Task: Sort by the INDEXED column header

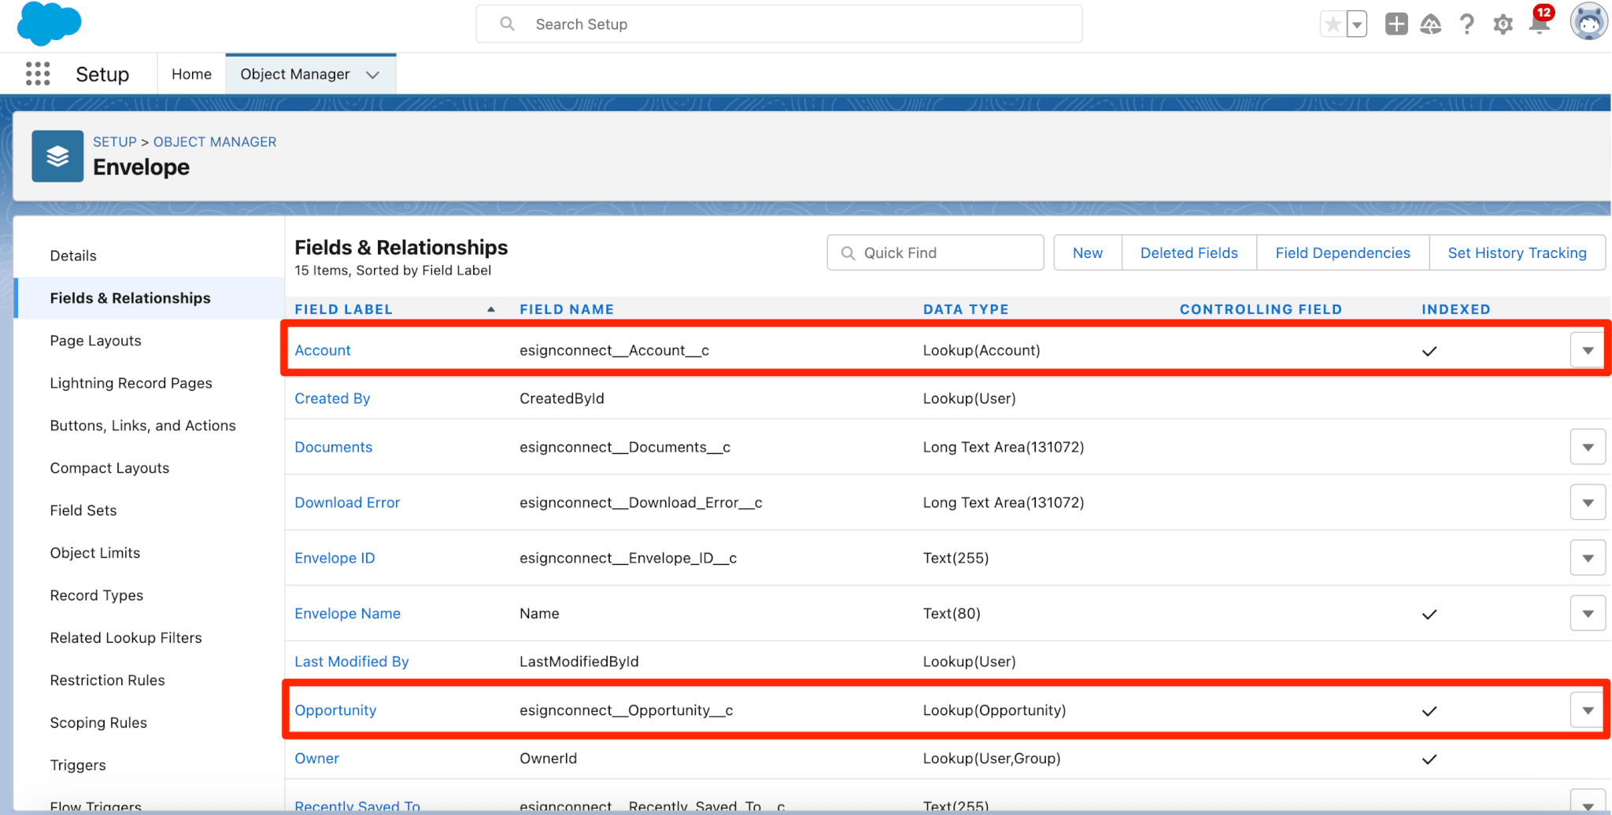Action: point(1456,309)
